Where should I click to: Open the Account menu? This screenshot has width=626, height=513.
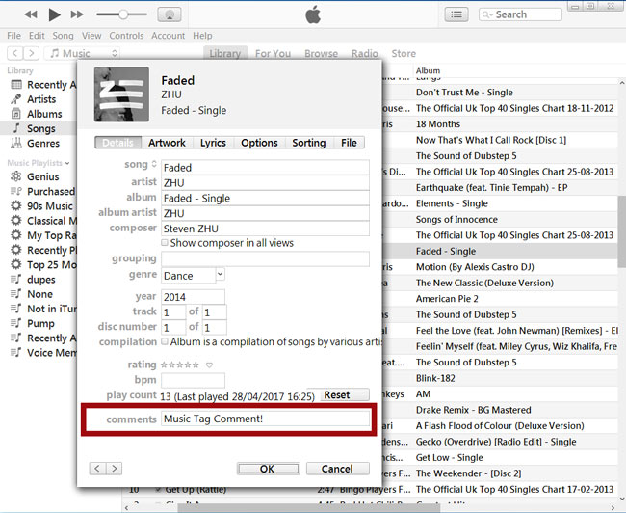click(x=169, y=36)
